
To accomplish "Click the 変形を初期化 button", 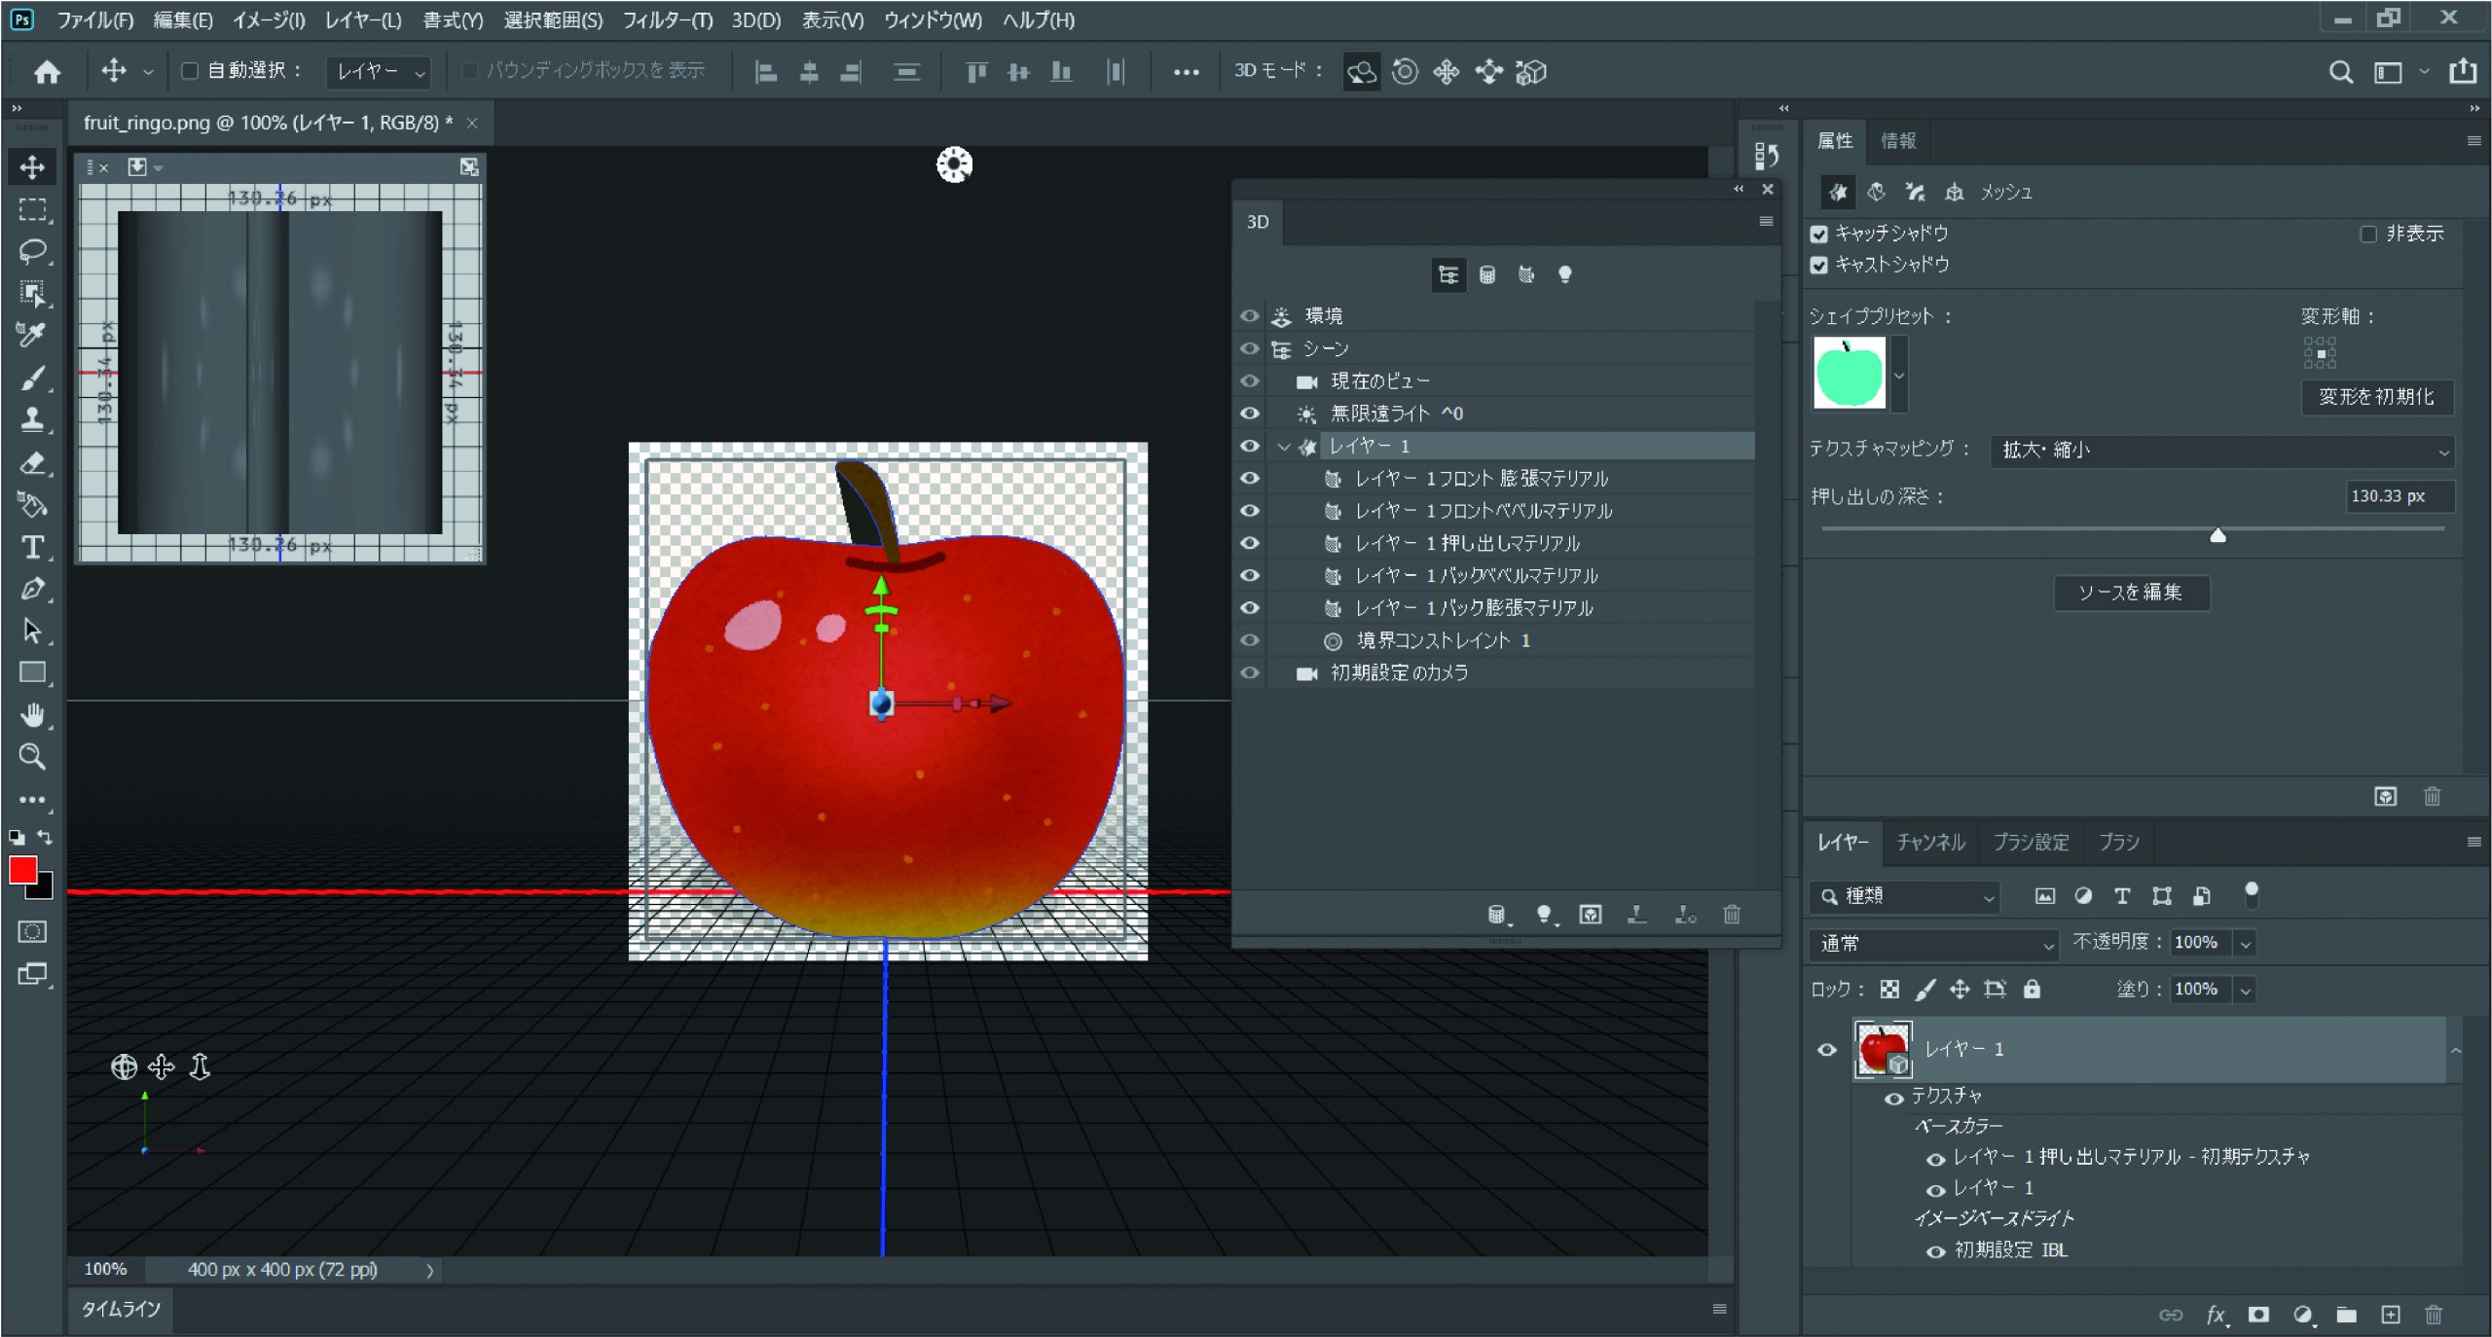I will pyautogui.click(x=2376, y=397).
